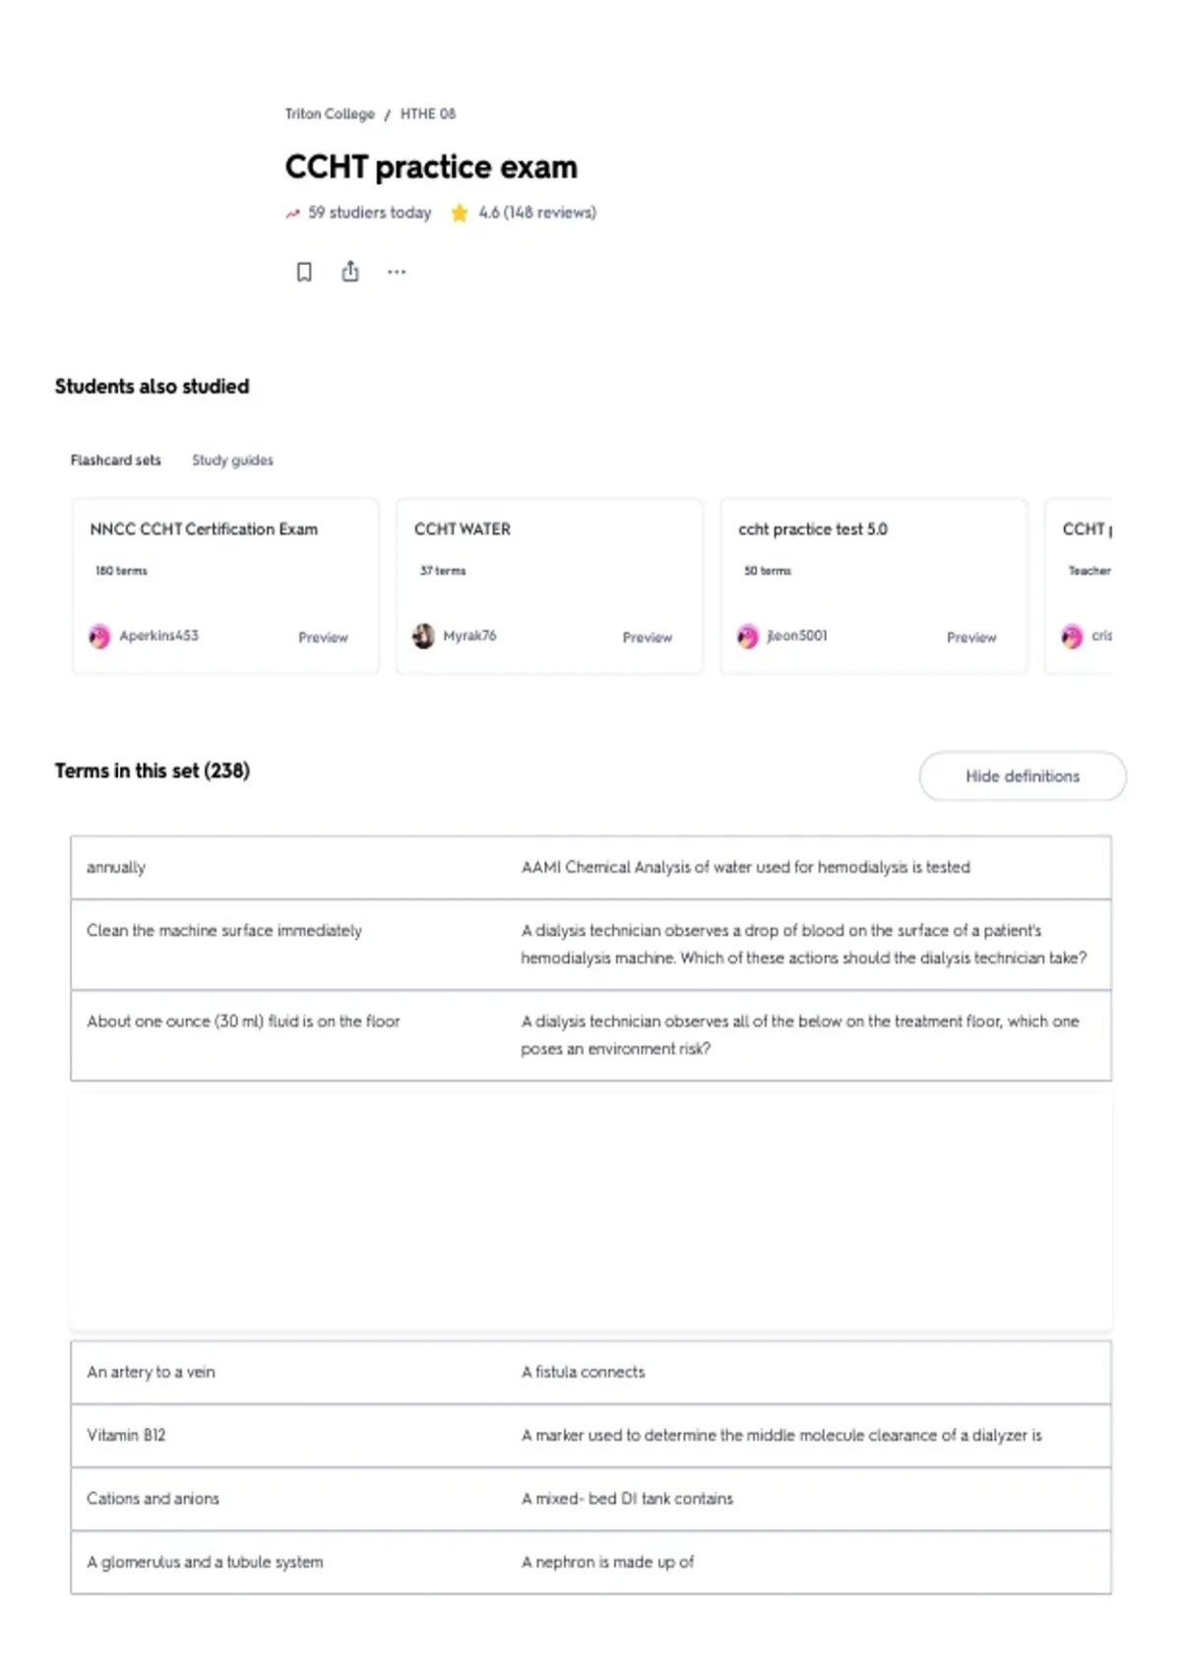
Task: Switch to the Study guides tab
Action: click(x=232, y=460)
